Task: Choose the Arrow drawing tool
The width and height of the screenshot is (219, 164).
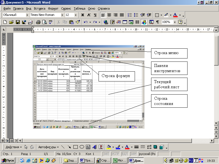Action: click(x=69, y=147)
